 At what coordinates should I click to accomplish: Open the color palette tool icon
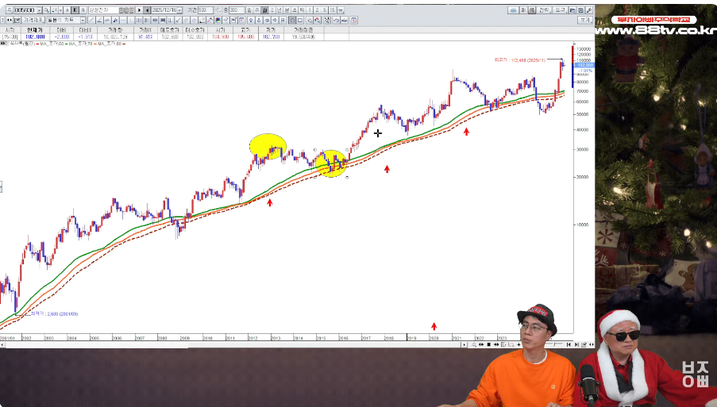click(x=218, y=20)
